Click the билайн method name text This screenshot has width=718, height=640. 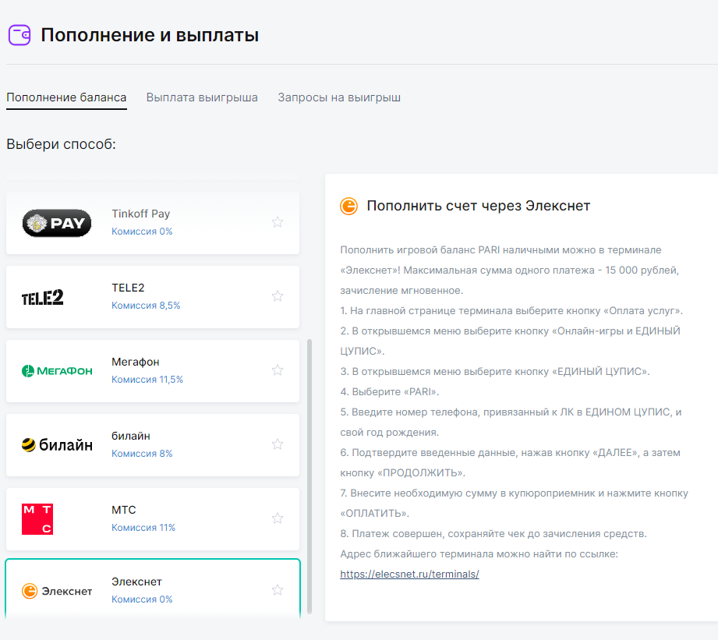131,436
